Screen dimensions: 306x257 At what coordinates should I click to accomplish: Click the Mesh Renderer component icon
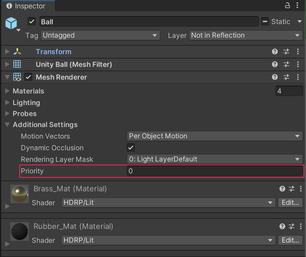[17, 77]
